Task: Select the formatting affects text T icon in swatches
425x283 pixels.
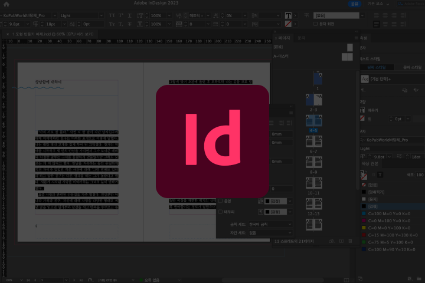Action: click(380, 175)
